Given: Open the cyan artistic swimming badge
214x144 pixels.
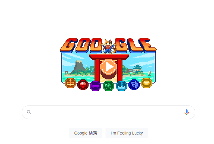Looking at the screenshot, I should [x=122, y=86].
